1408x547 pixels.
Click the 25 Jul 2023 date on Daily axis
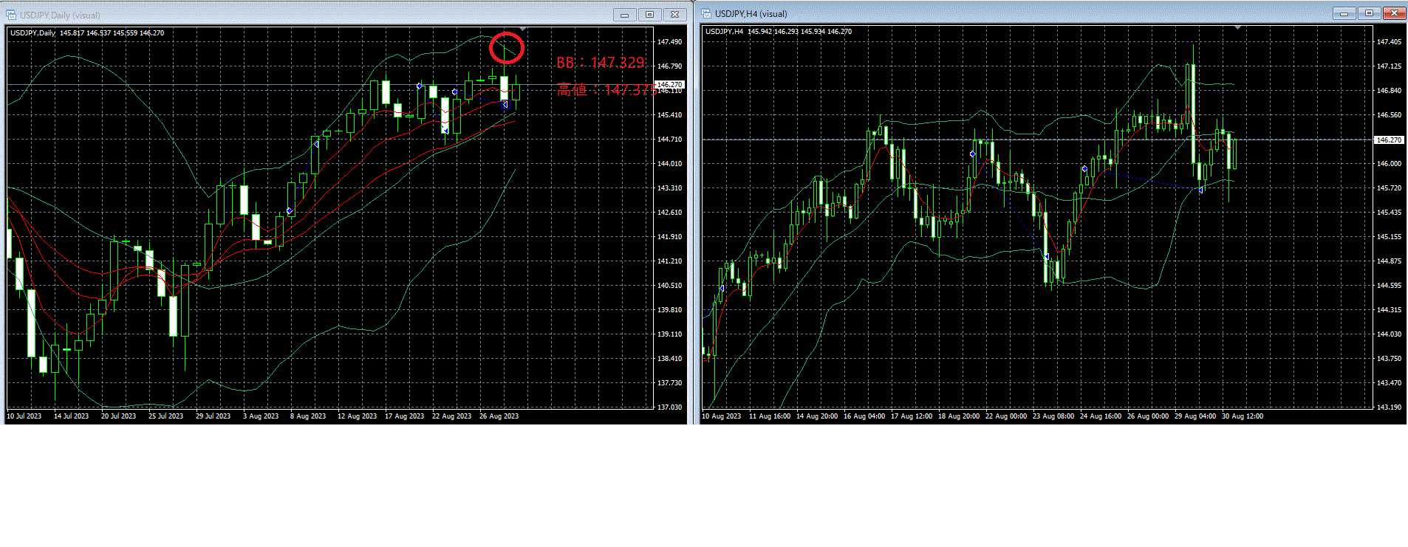tap(165, 416)
